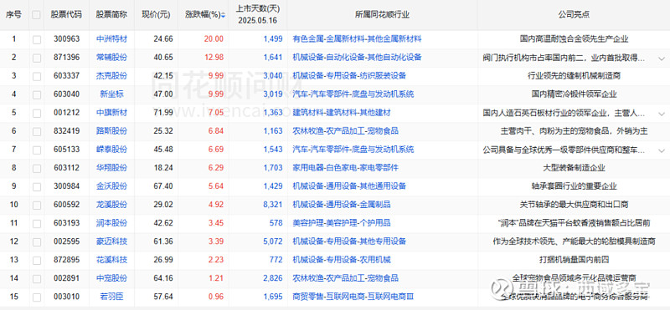Tick checkbox for 花溪科技 row
Viewport: 670px width, 310px height.
click(x=37, y=261)
